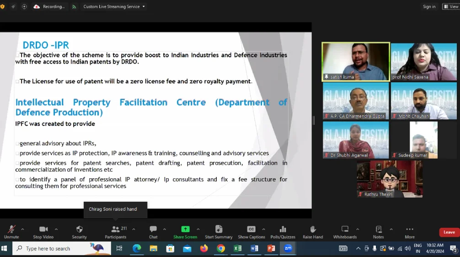Image resolution: width=460 pixels, height=257 pixels.
Task: Open the Participants panel
Action: [116, 231]
